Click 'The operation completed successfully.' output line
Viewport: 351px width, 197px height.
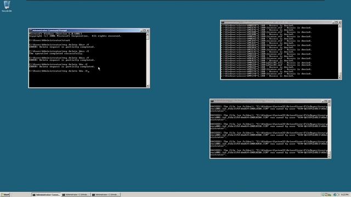(x=56, y=54)
